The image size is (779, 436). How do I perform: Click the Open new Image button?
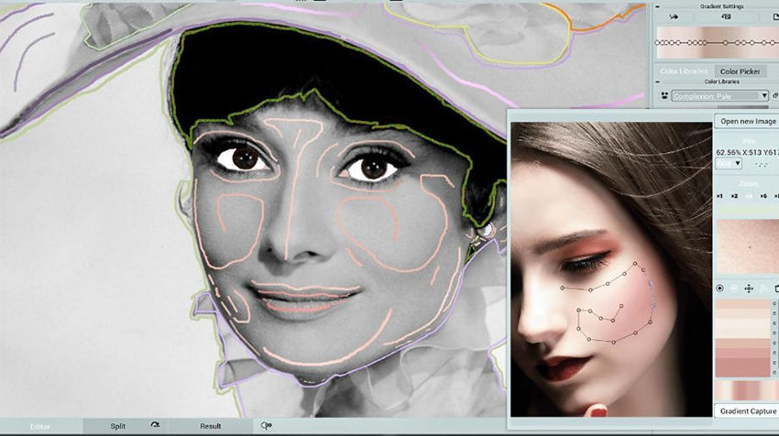tap(747, 121)
